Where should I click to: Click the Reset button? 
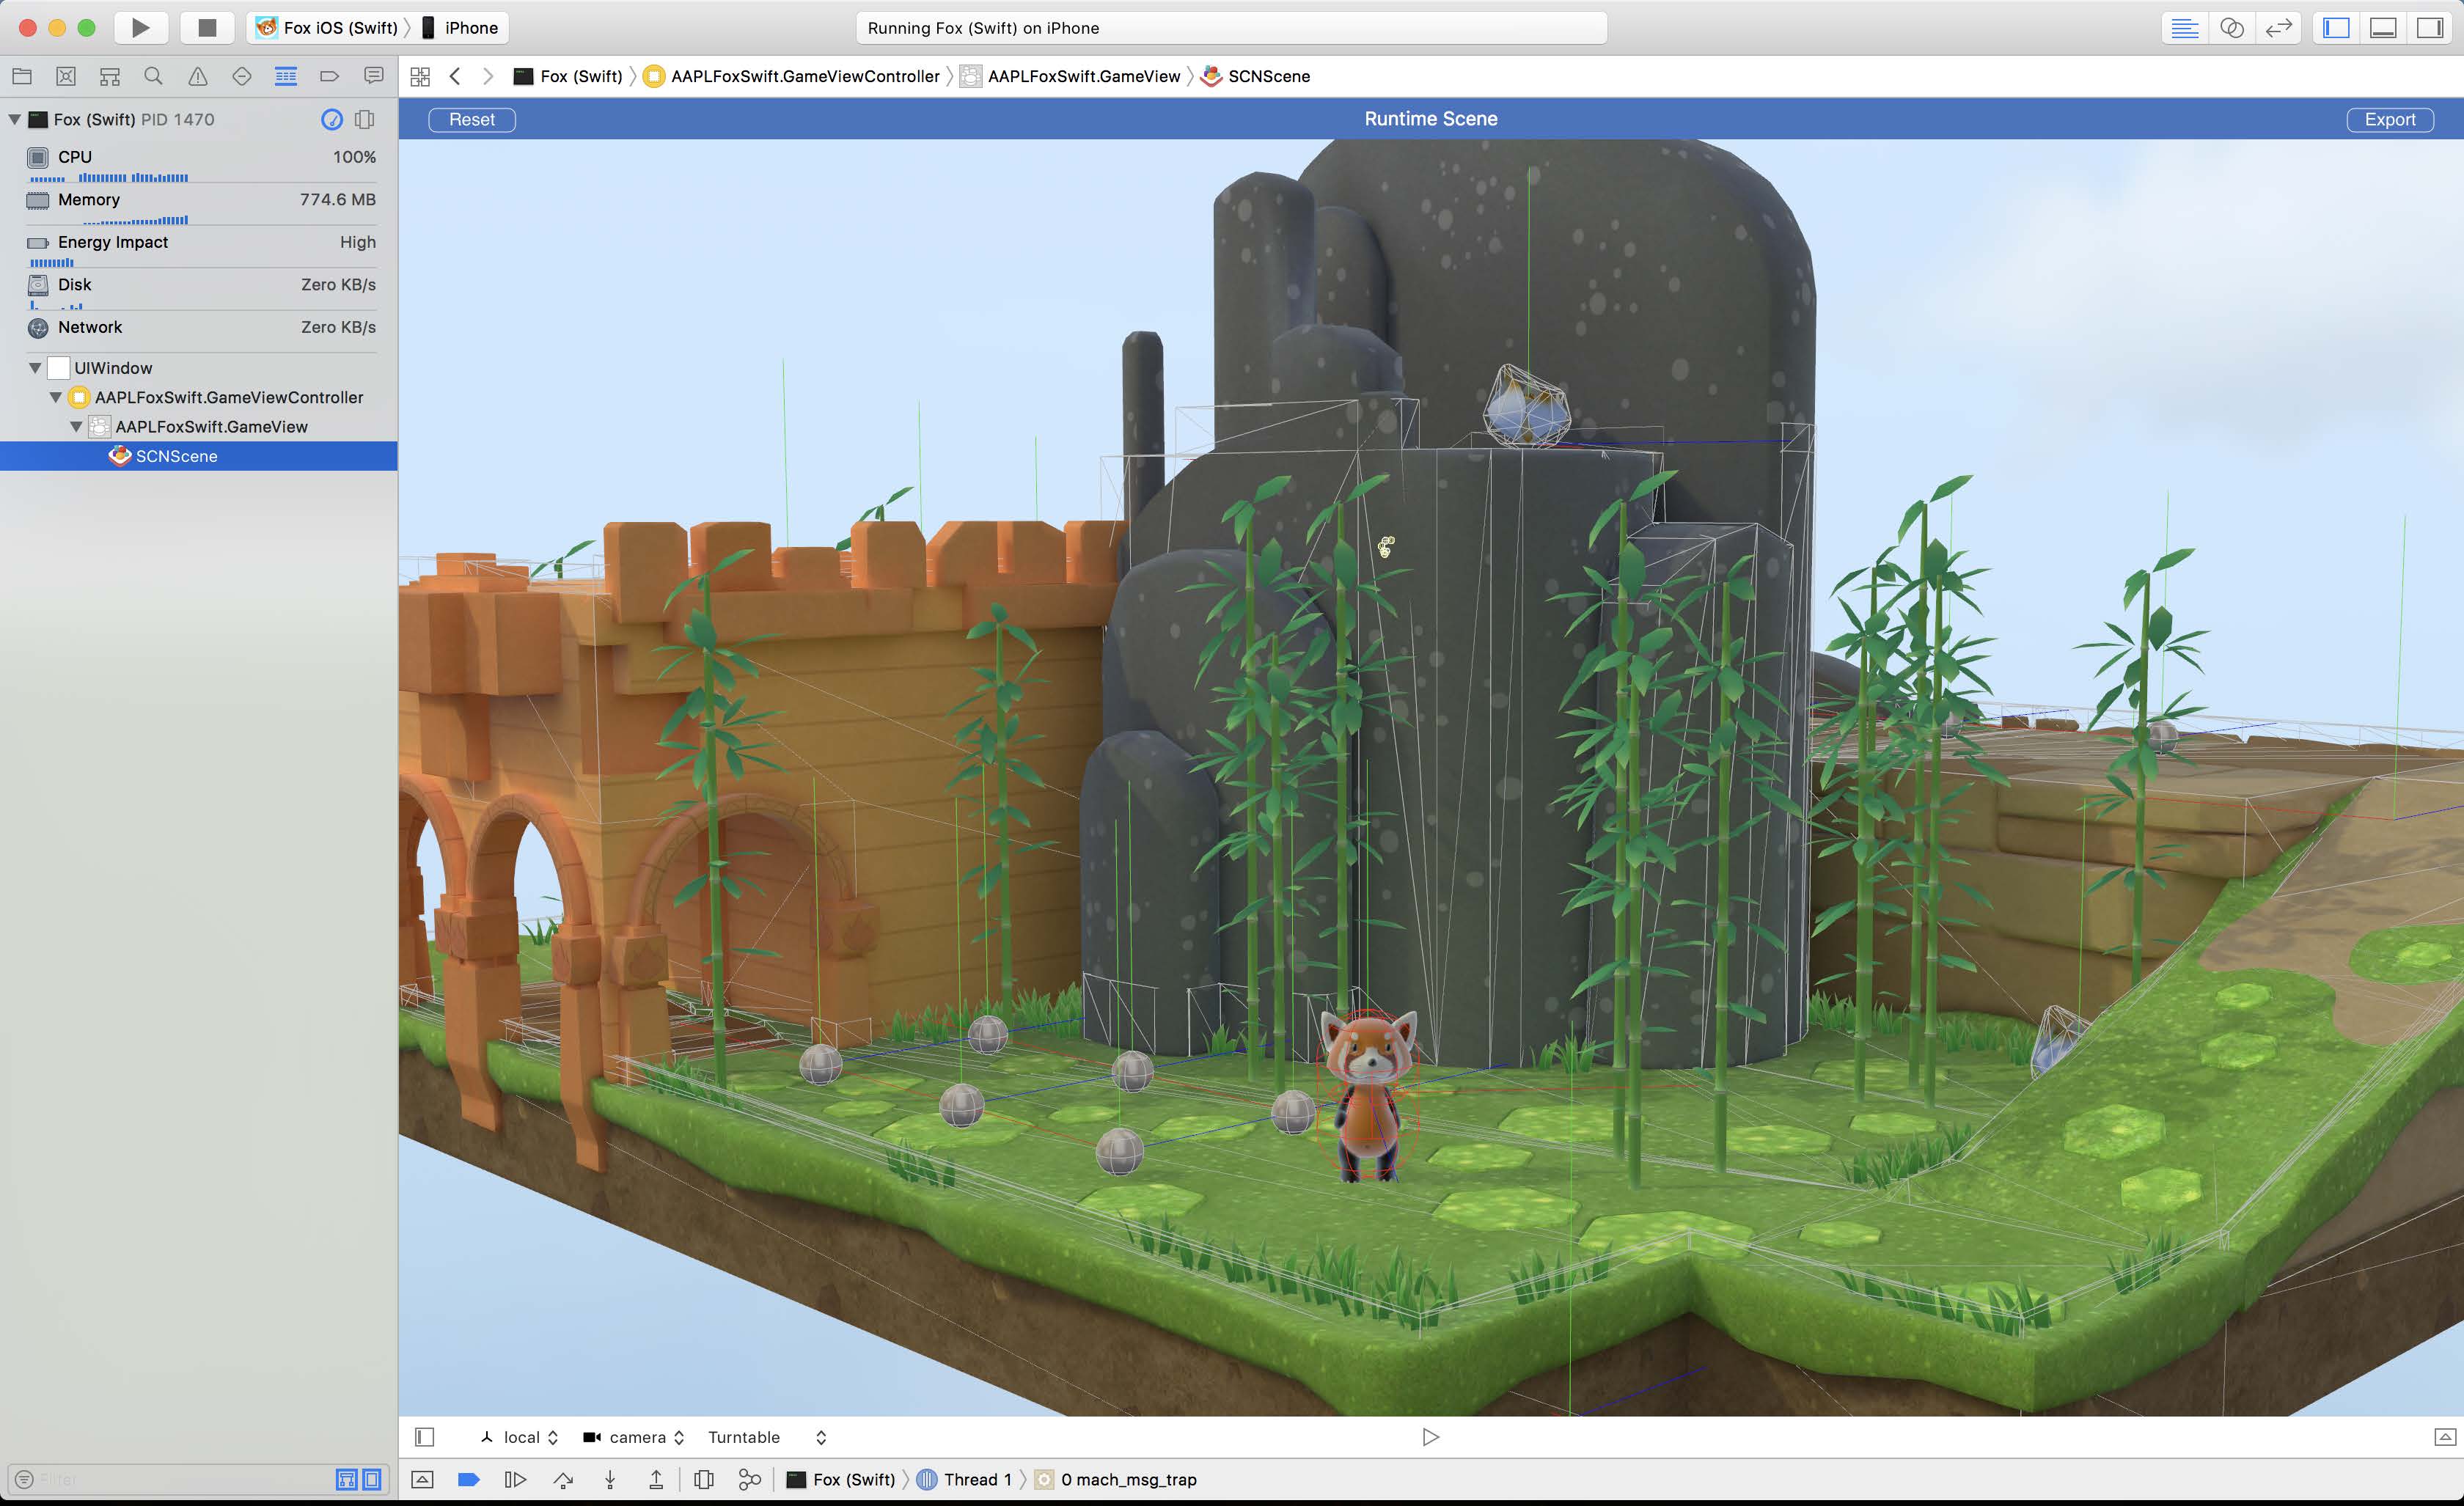472,120
